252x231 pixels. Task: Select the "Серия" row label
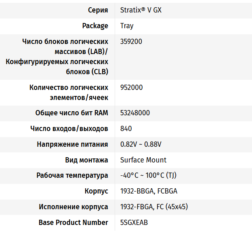[98, 10]
